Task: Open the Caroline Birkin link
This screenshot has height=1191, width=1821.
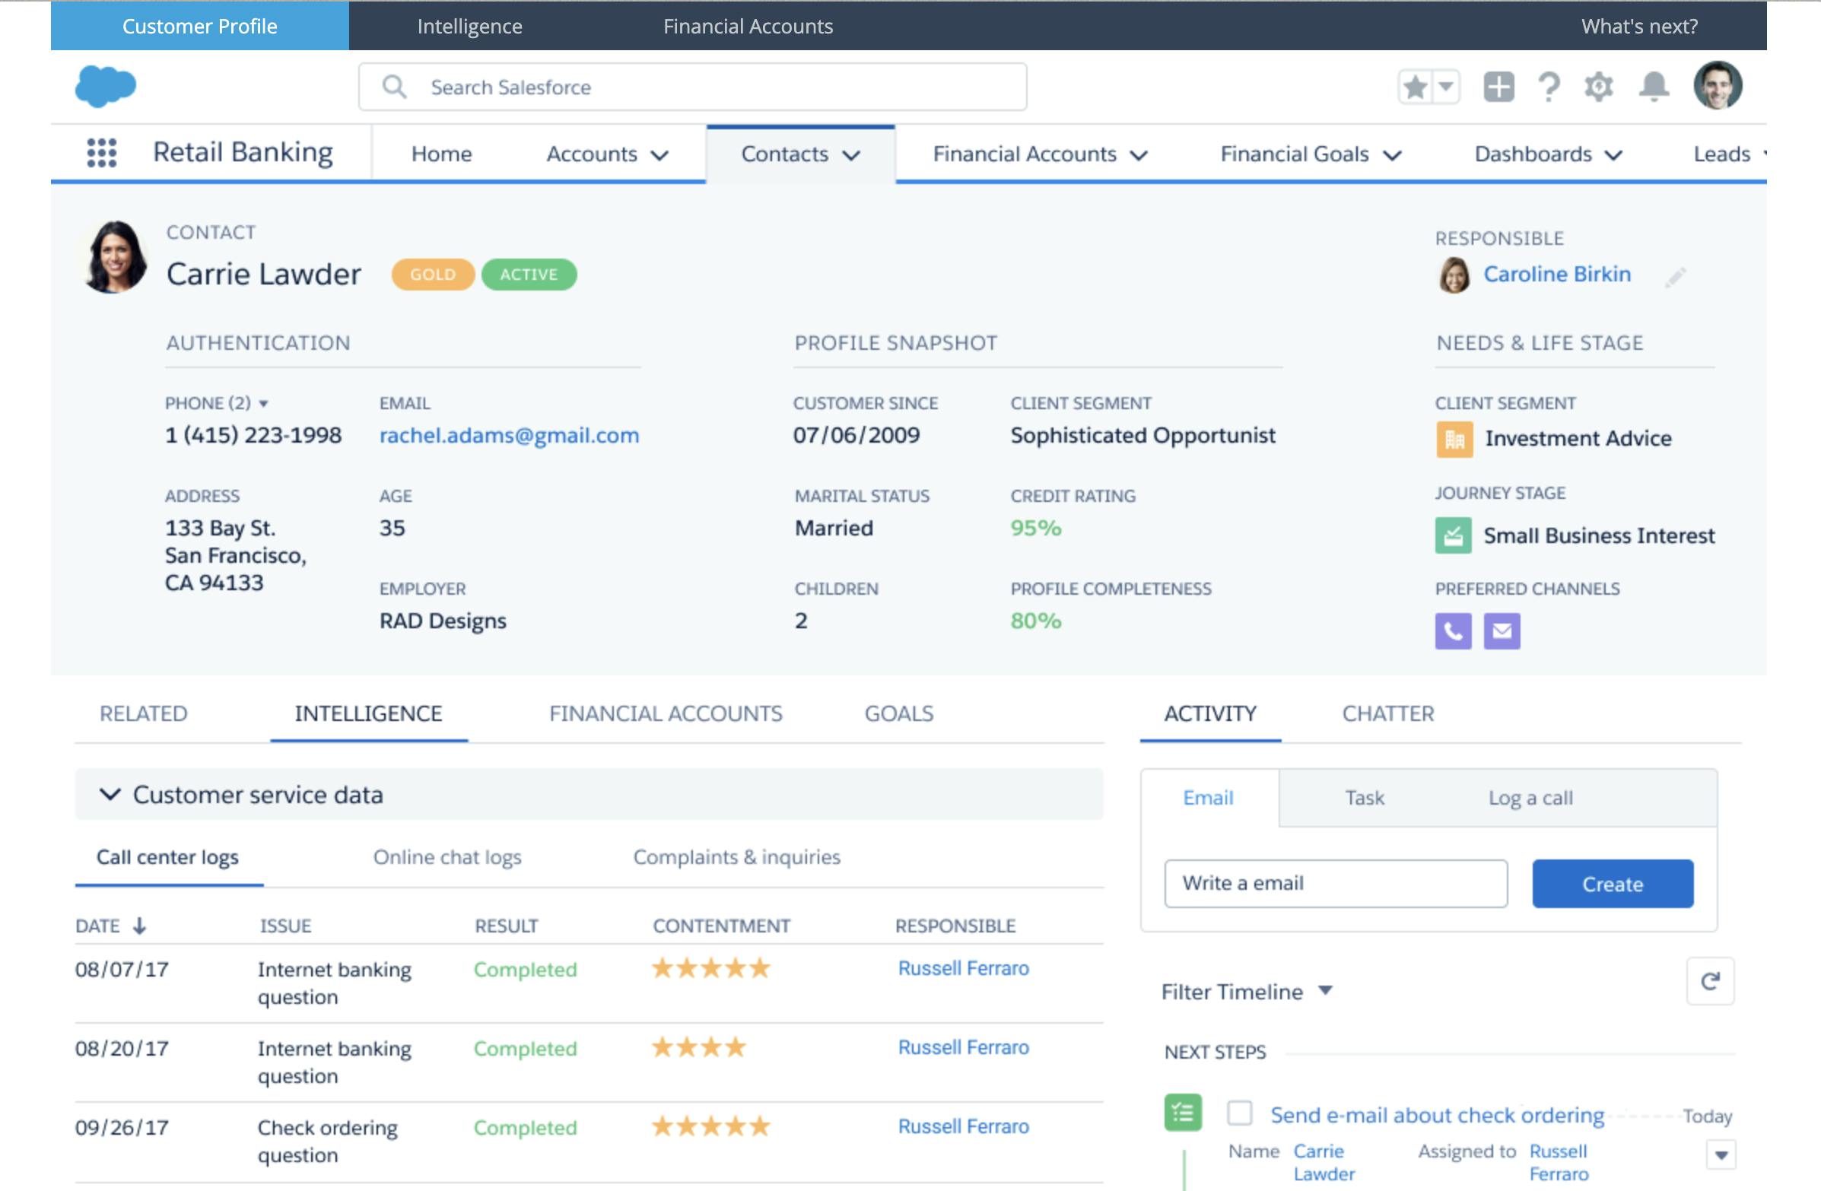Action: coord(1557,274)
